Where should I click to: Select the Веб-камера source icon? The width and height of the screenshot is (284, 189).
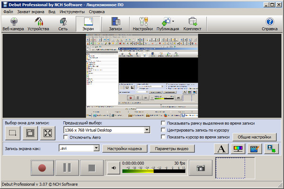point(14,24)
